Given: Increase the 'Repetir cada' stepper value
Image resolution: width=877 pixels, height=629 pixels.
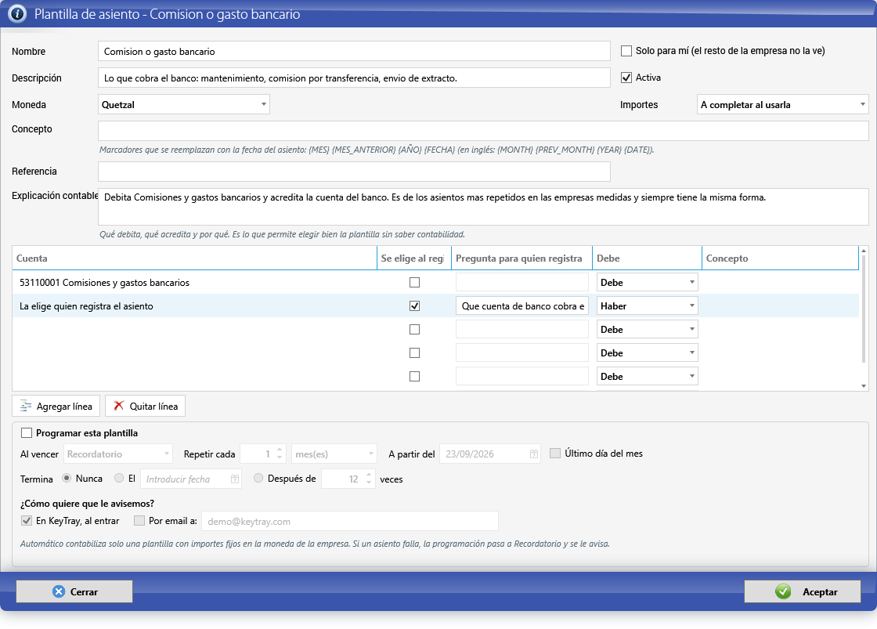Looking at the screenshot, I should (280, 450).
